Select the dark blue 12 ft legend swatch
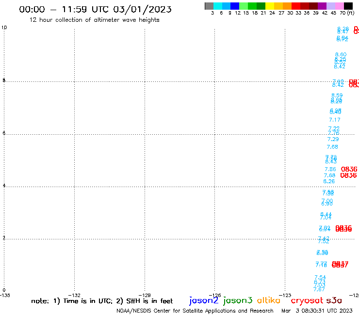The width and height of the screenshot is (359, 315). [x=235, y=6]
